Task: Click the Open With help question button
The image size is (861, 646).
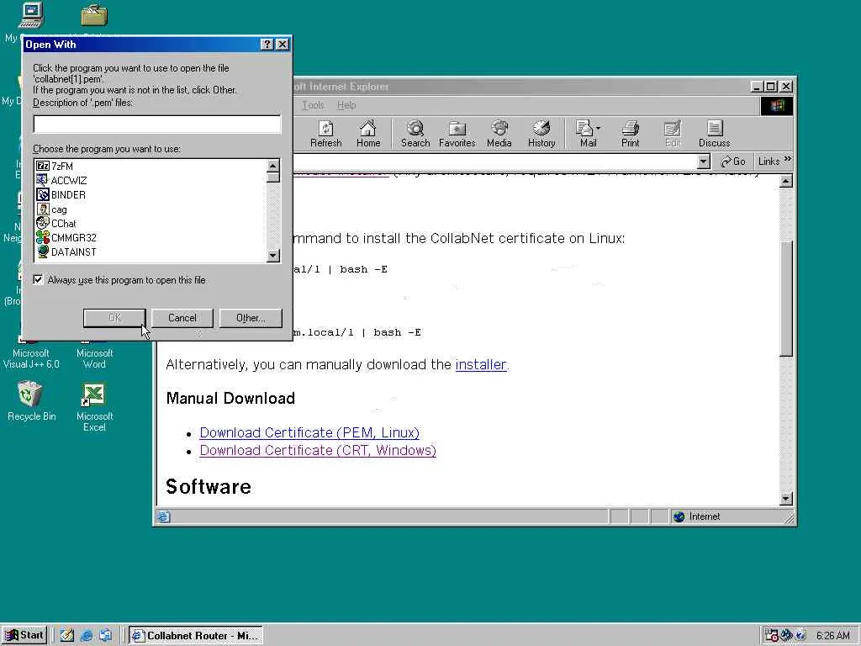Action: tap(267, 45)
